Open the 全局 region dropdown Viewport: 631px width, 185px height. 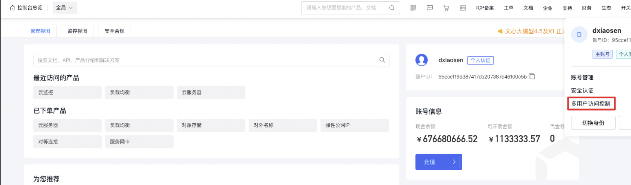coord(65,8)
